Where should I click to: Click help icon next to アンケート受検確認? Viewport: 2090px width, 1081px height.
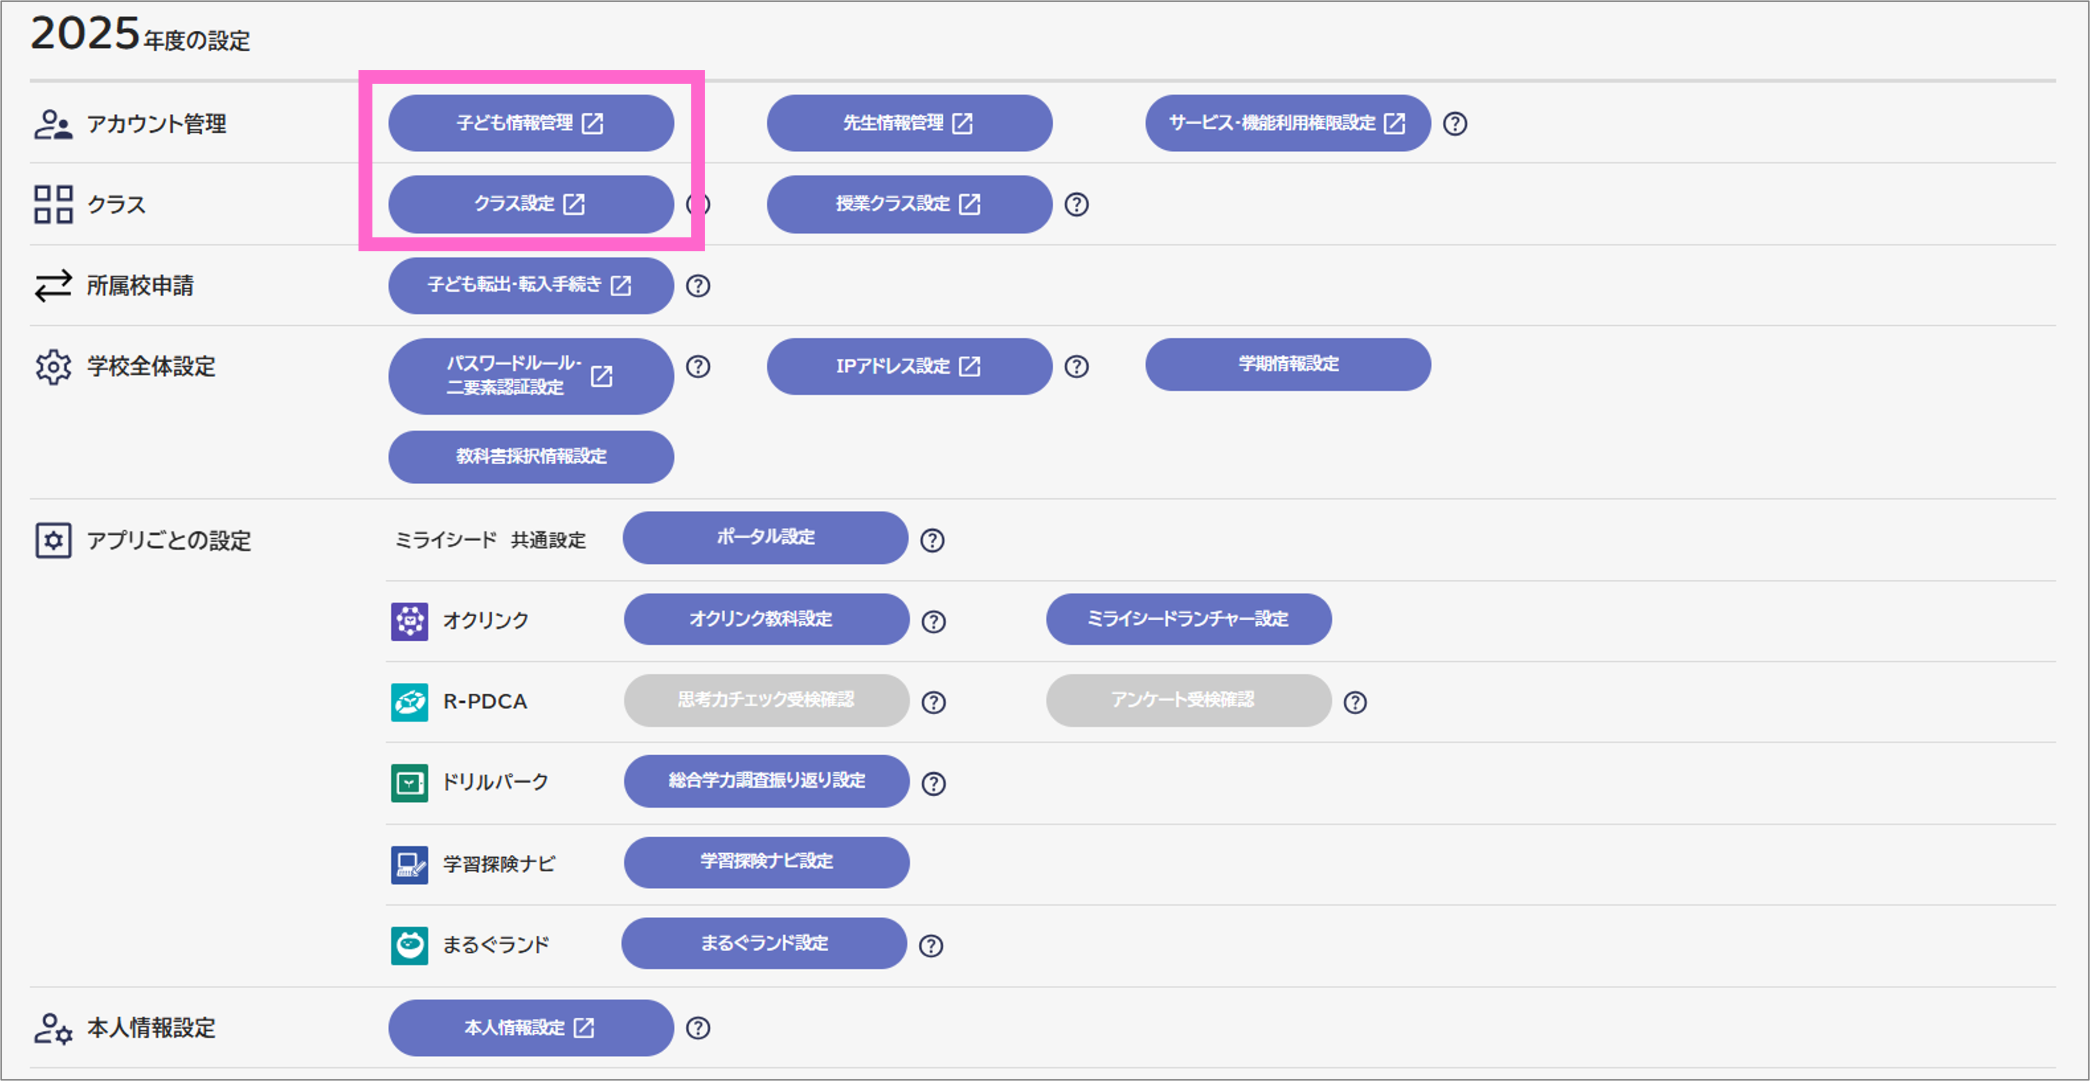point(1354,702)
